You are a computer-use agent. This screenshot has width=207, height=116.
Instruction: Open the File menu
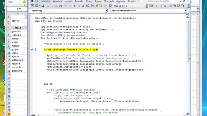(37, 1)
